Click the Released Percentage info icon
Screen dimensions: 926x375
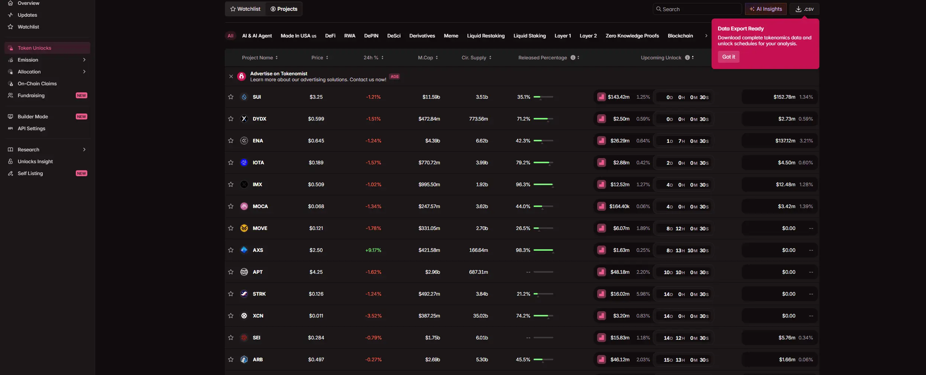(x=573, y=57)
